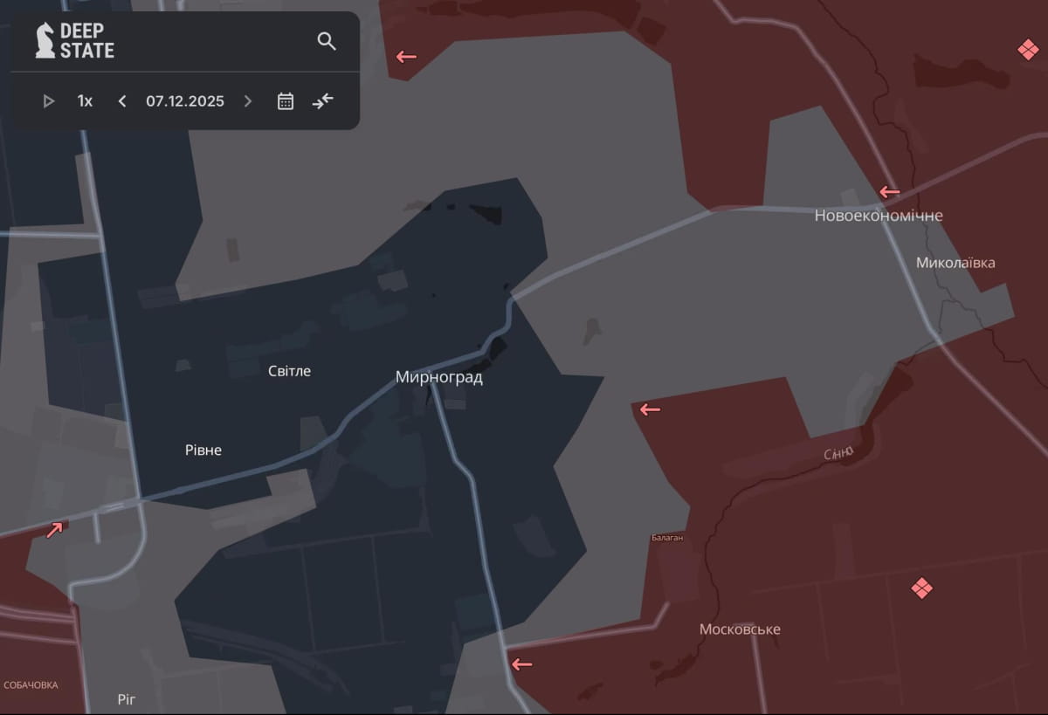This screenshot has height=715, width=1048.
Task: Click the DeepState knight logo
Action: coord(45,41)
